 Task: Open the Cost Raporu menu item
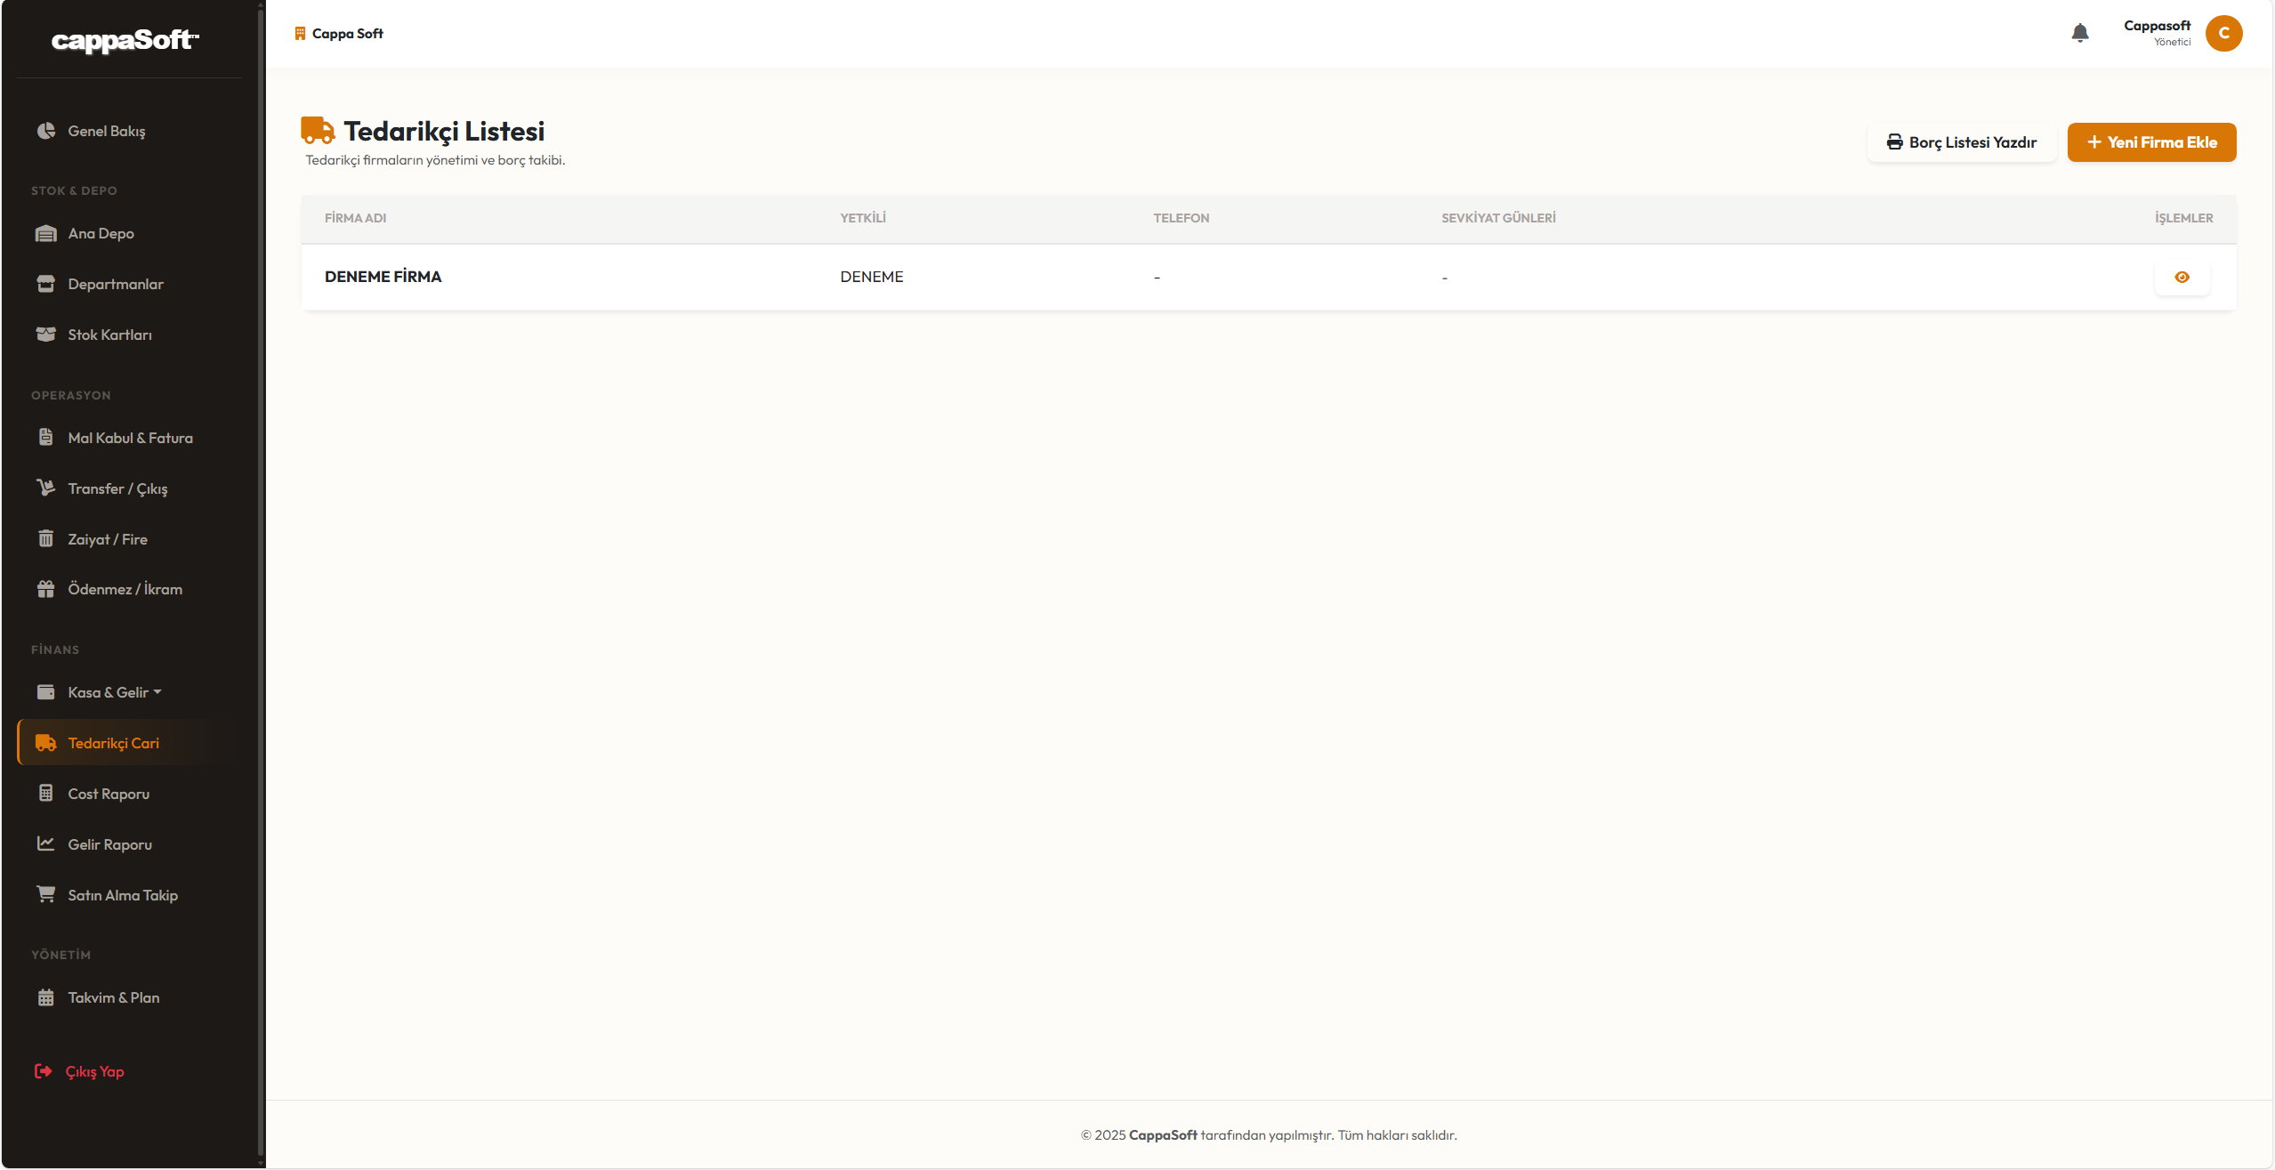coord(109,794)
